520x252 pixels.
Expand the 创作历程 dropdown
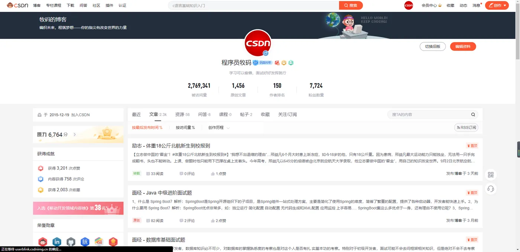[x=219, y=127]
